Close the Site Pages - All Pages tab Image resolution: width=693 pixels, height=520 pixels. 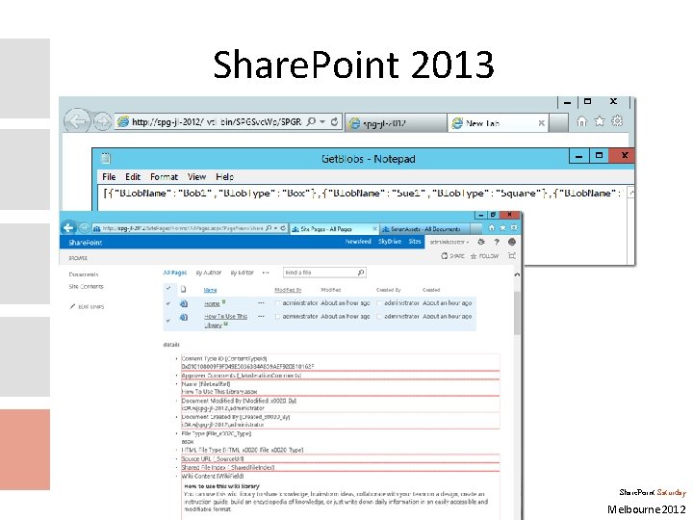pos(374,228)
